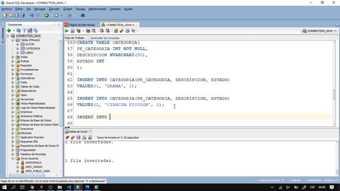Screen dimensions: 340x191
Task: Click the binoculars Find DB Object icon
Action: 83,15
